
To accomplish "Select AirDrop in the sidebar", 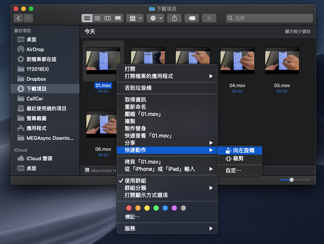I will 45,49.
